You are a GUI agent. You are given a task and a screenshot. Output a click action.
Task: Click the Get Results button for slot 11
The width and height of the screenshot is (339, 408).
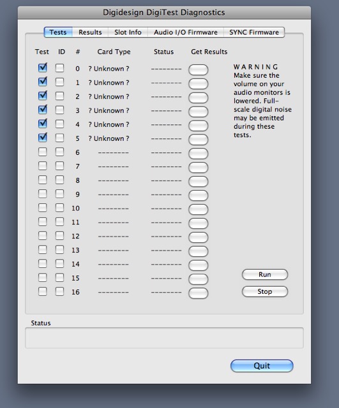pos(199,223)
